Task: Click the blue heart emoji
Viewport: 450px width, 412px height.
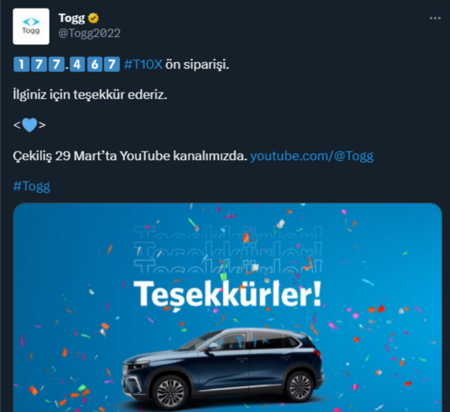Action: coord(29,125)
